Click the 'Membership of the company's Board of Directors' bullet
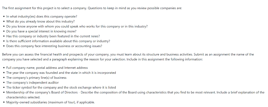The image size is (268, 107). click(x=135, y=95)
